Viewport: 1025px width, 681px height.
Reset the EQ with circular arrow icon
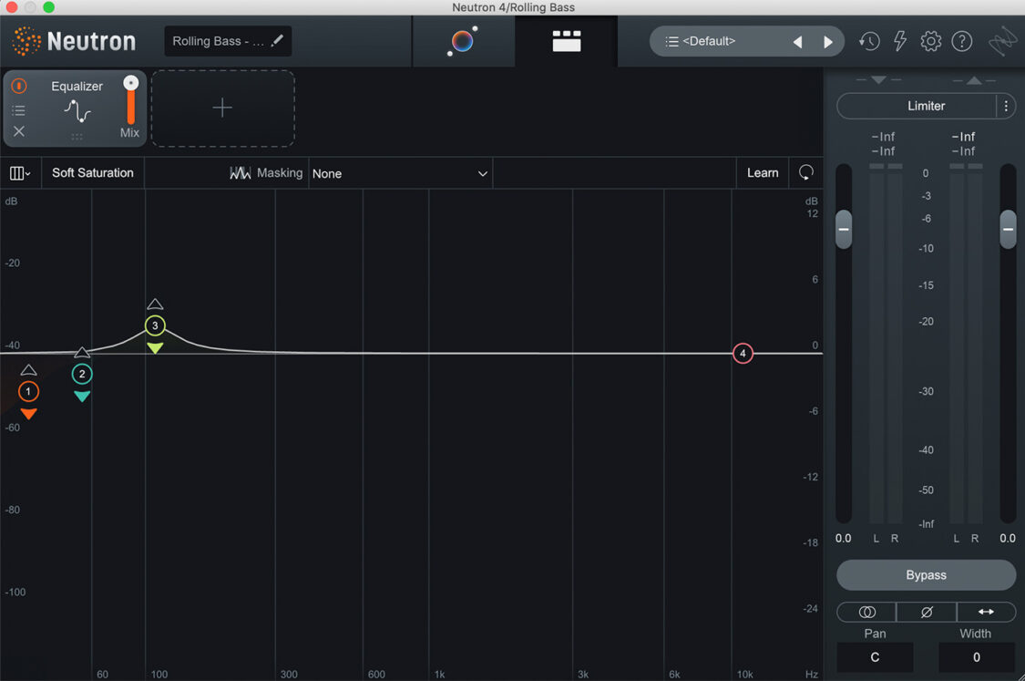tap(806, 172)
